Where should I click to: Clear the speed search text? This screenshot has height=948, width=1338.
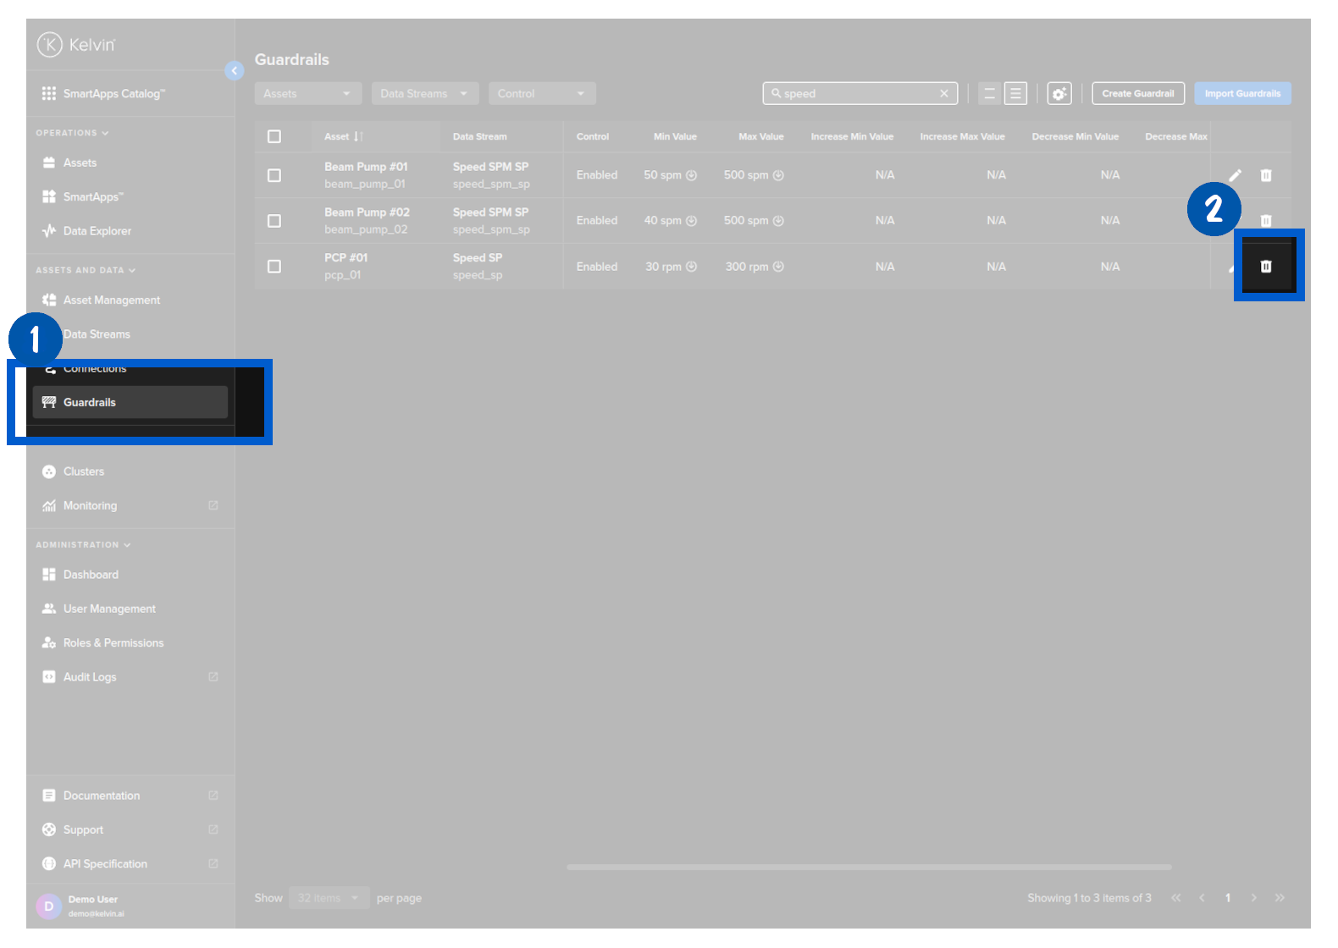(943, 94)
